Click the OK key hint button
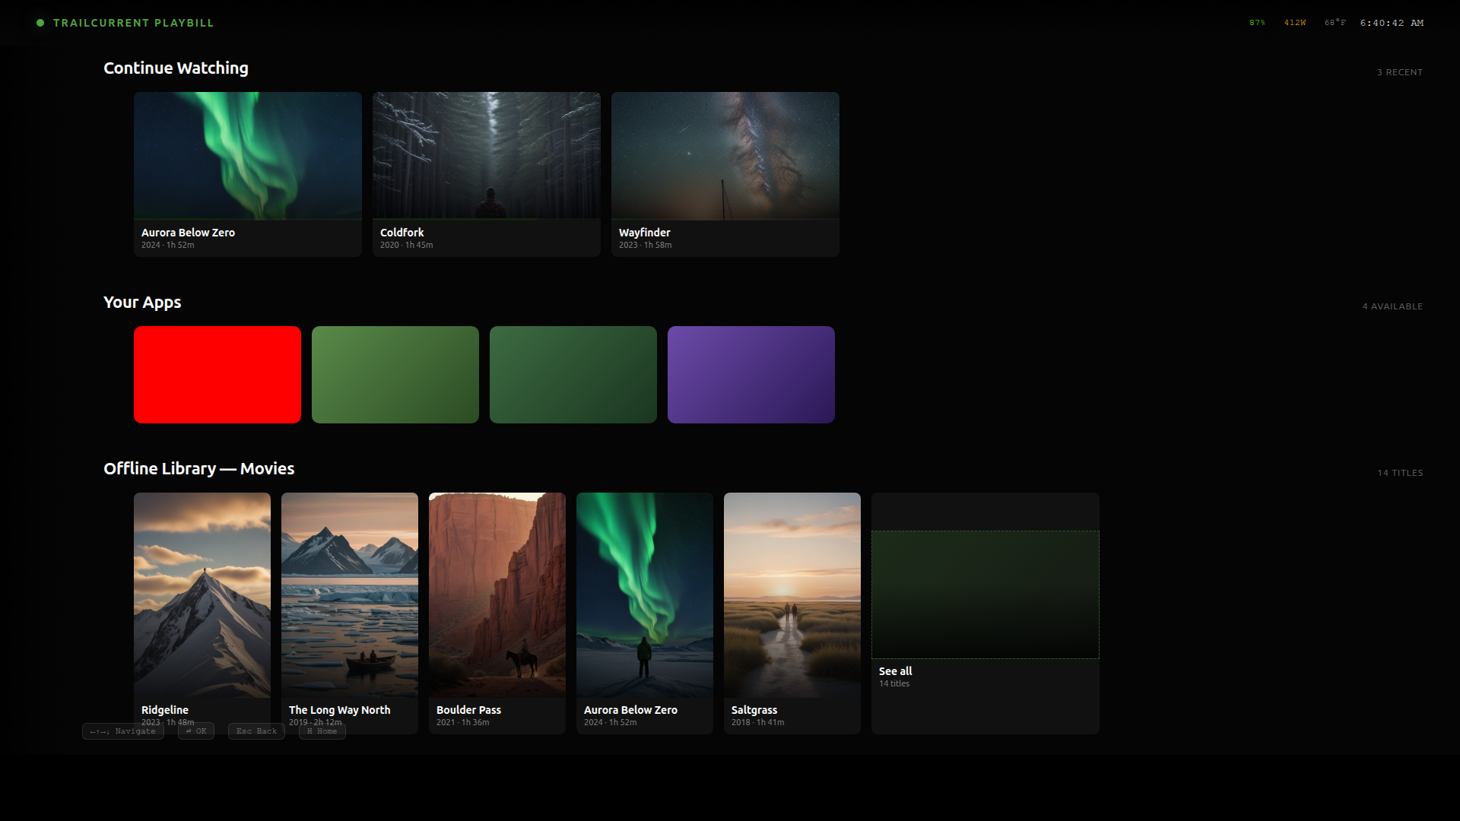The height and width of the screenshot is (821, 1460). tap(196, 731)
